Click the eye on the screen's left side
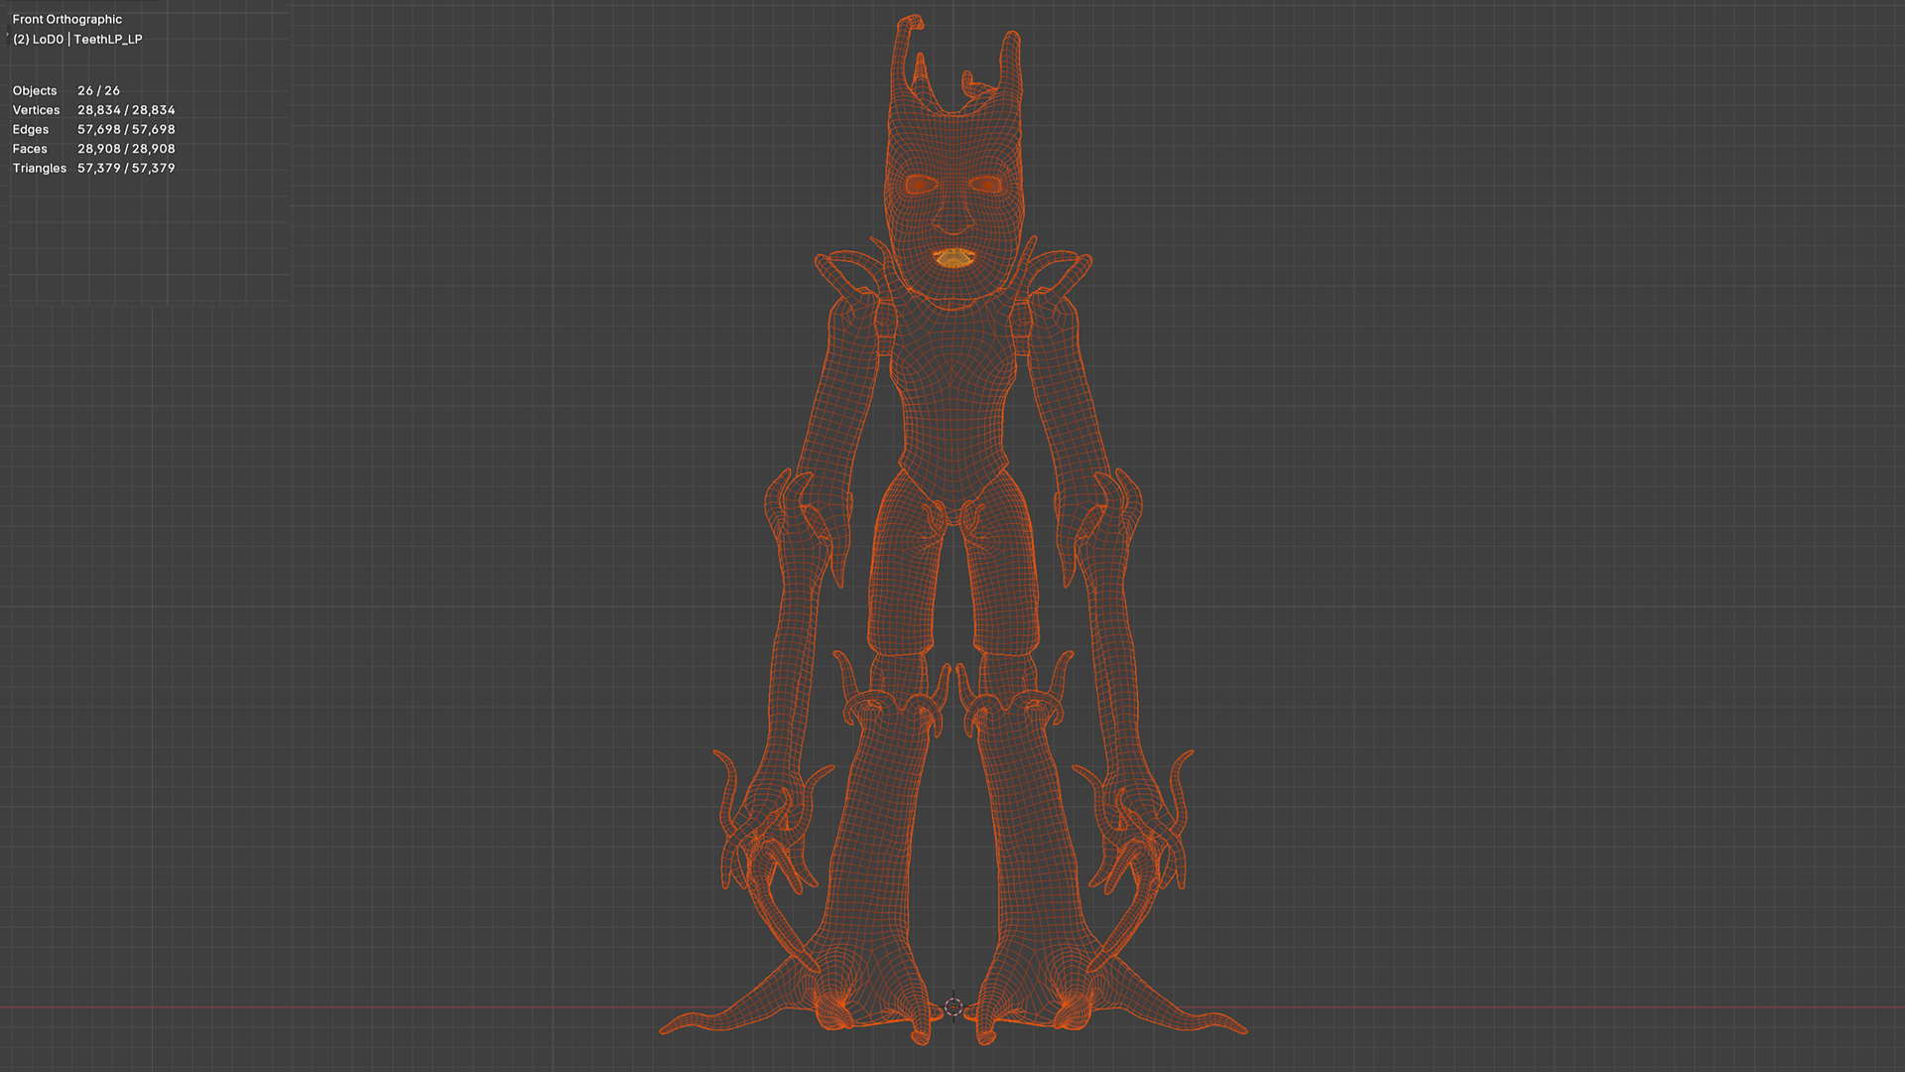Screen dimensions: 1905x1072 [921, 185]
